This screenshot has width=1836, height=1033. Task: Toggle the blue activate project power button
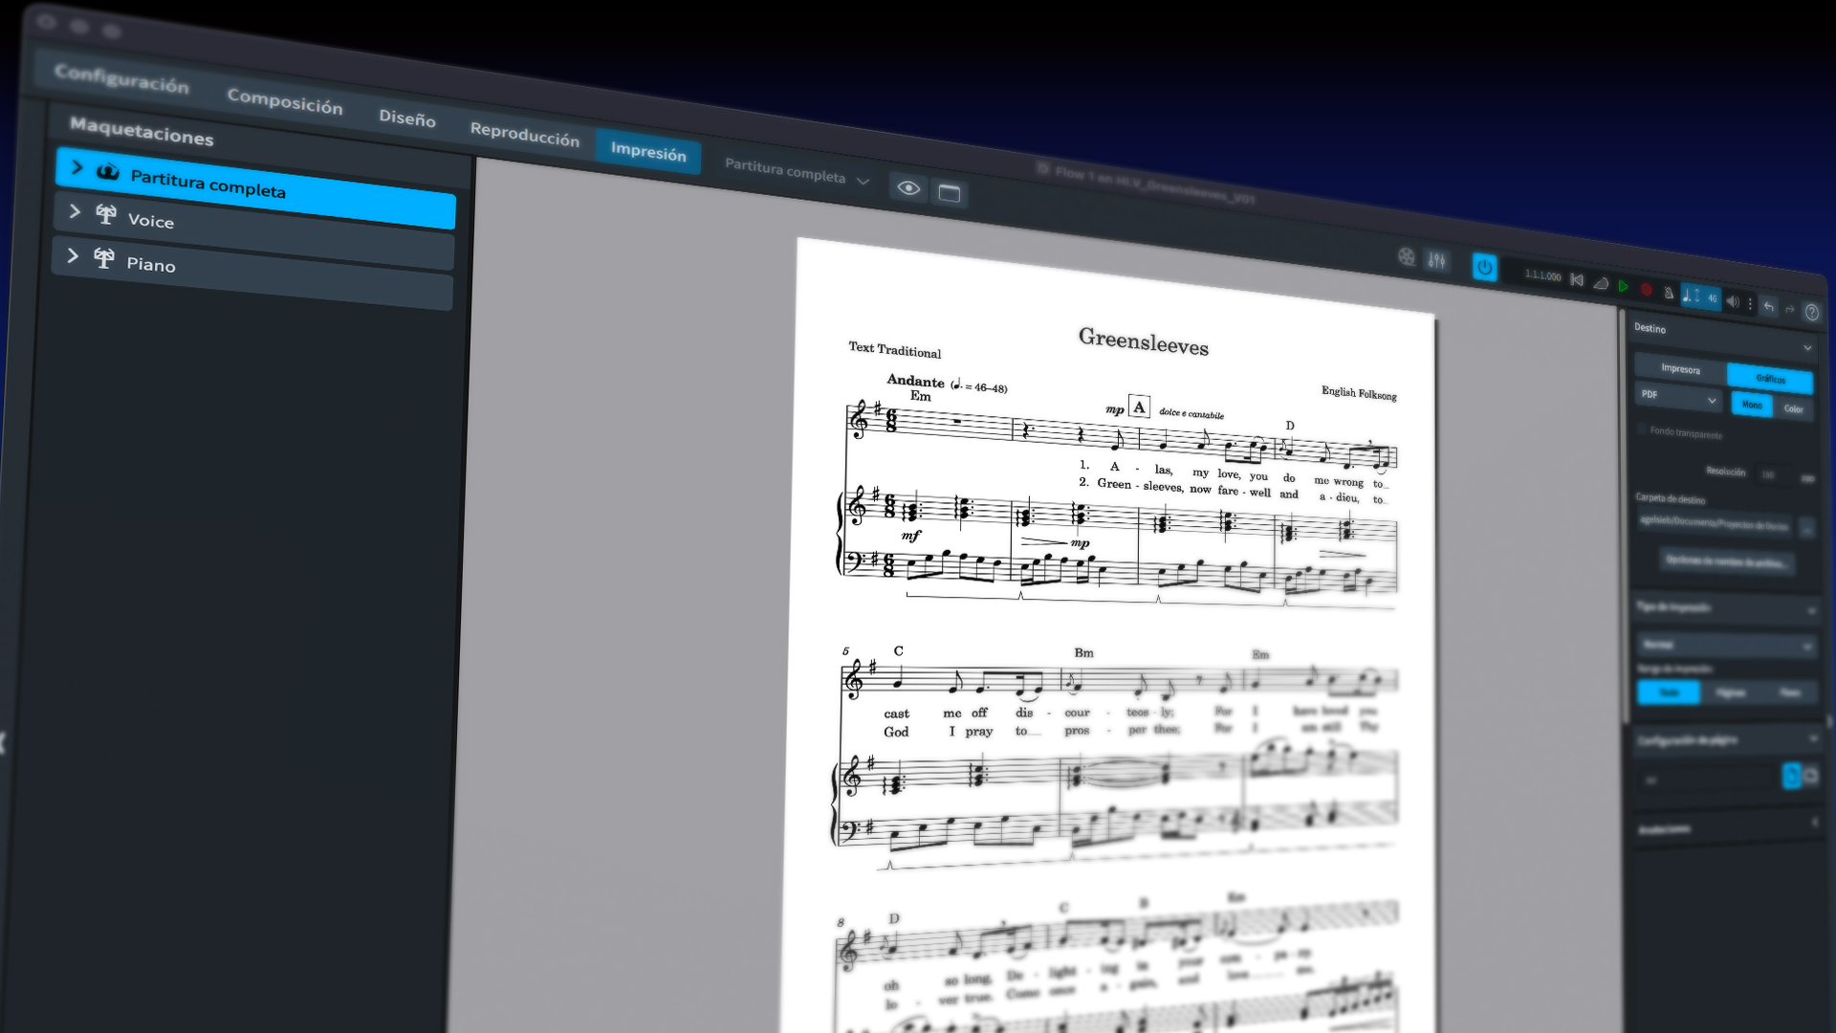[1484, 268]
